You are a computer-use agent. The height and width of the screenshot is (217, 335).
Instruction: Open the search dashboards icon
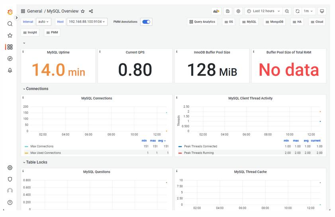(x=10, y=24)
